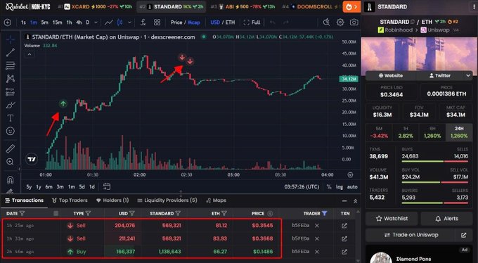Select the ruler measure tool

[11, 148]
